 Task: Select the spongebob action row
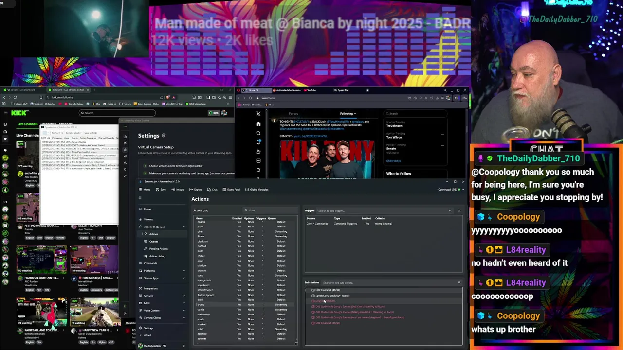[245, 280]
